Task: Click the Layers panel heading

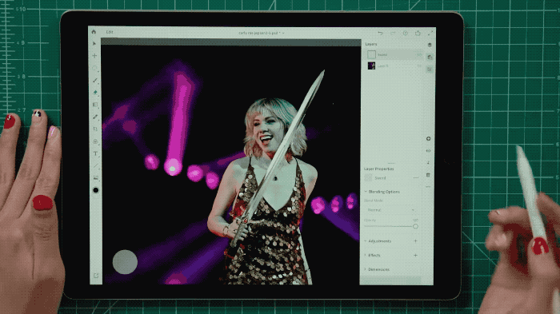Action: point(371,44)
